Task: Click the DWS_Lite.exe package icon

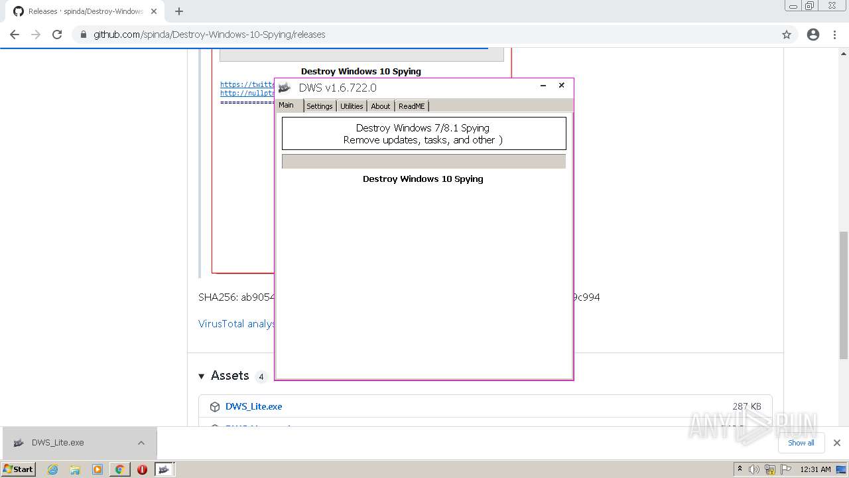Action: [215, 407]
